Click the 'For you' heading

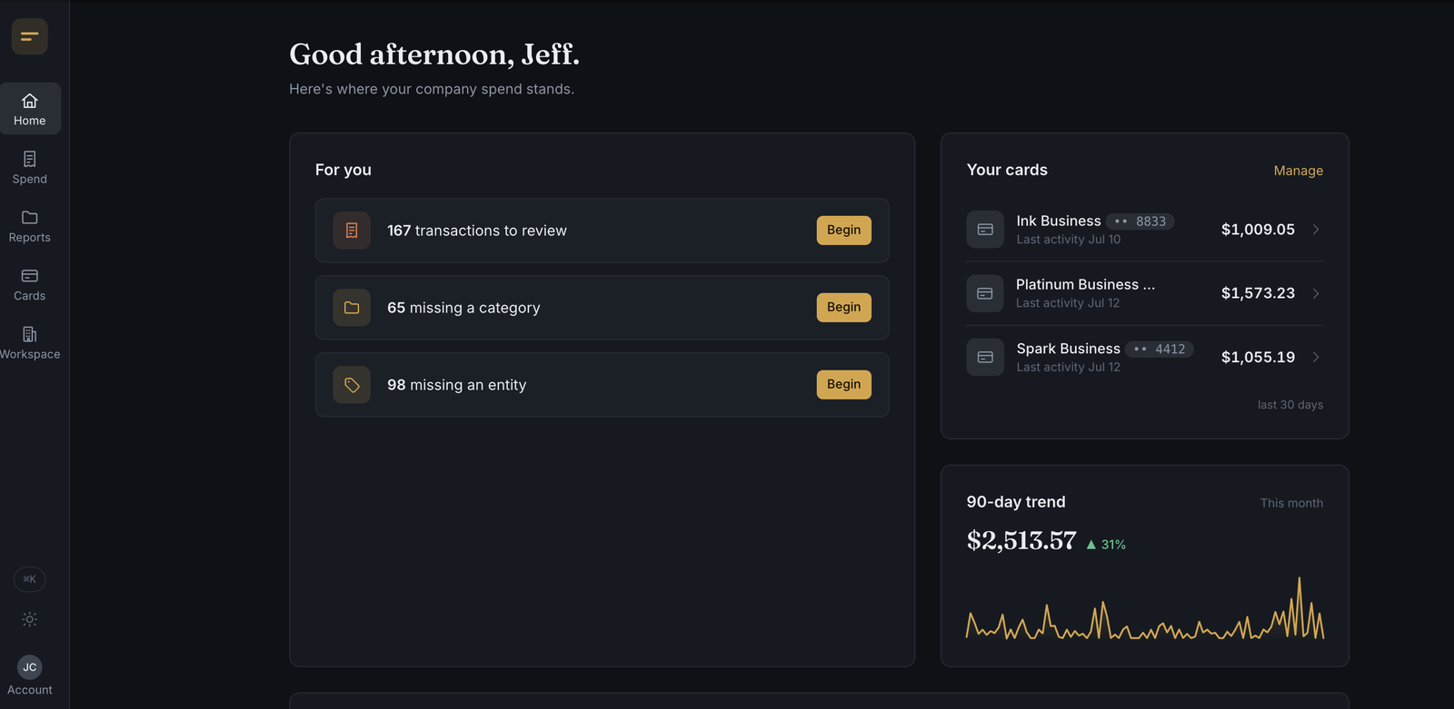coord(344,170)
